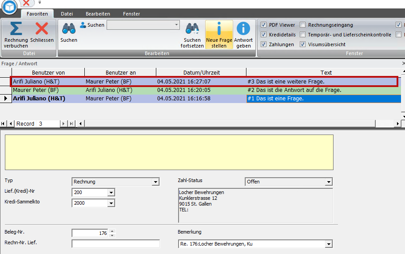Click the Text column header

326,73
